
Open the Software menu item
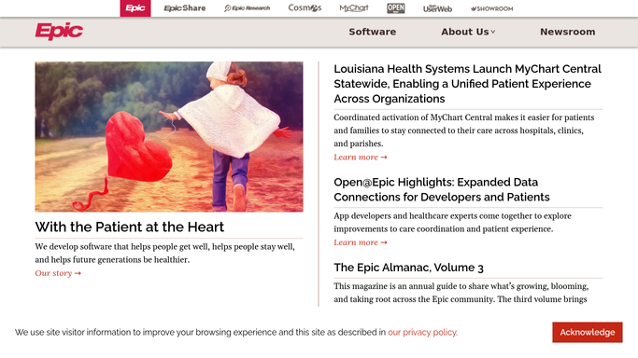(x=373, y=32)
